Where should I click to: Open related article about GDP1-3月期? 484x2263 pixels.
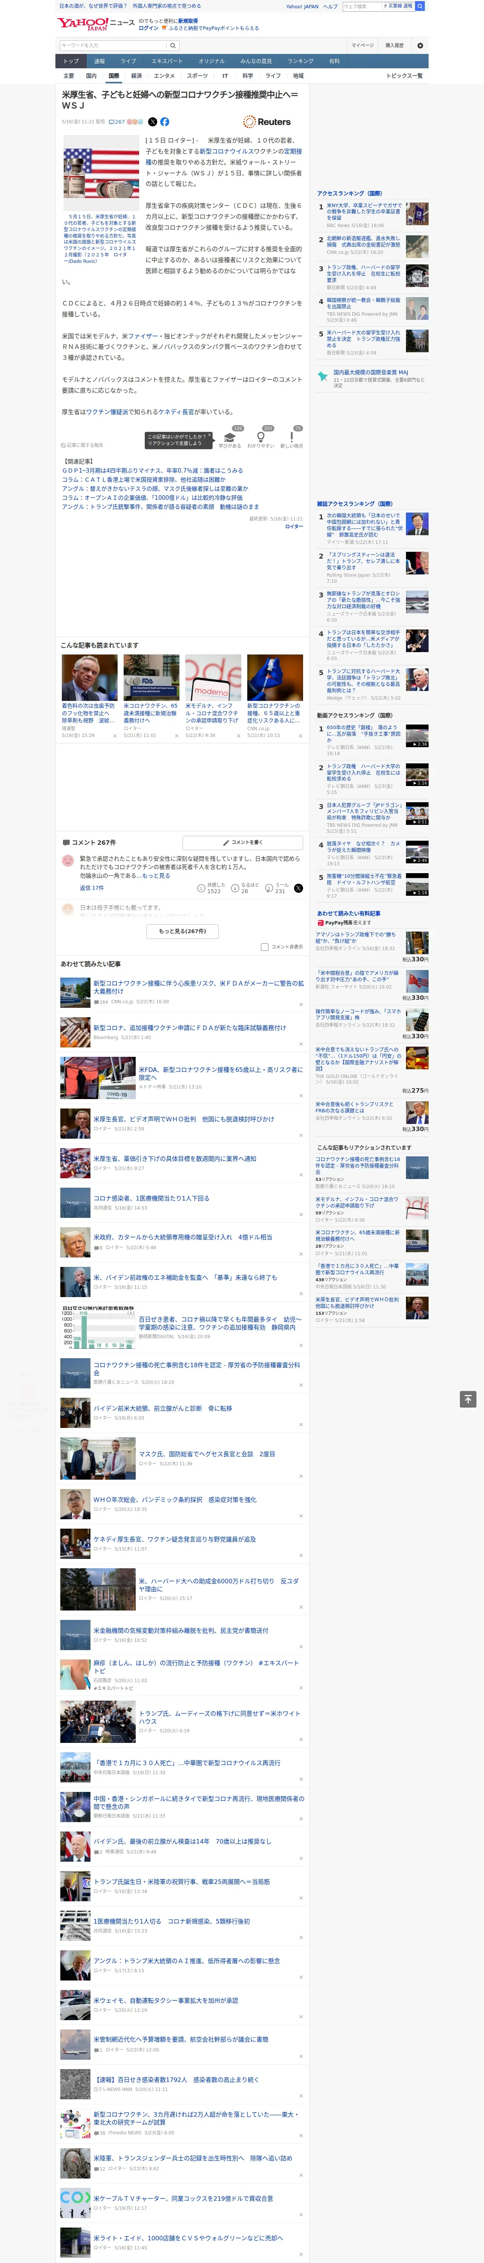(x=152, y=471)
